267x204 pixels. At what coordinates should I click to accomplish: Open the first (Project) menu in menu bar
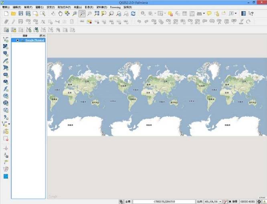click(x=6, y=7)
